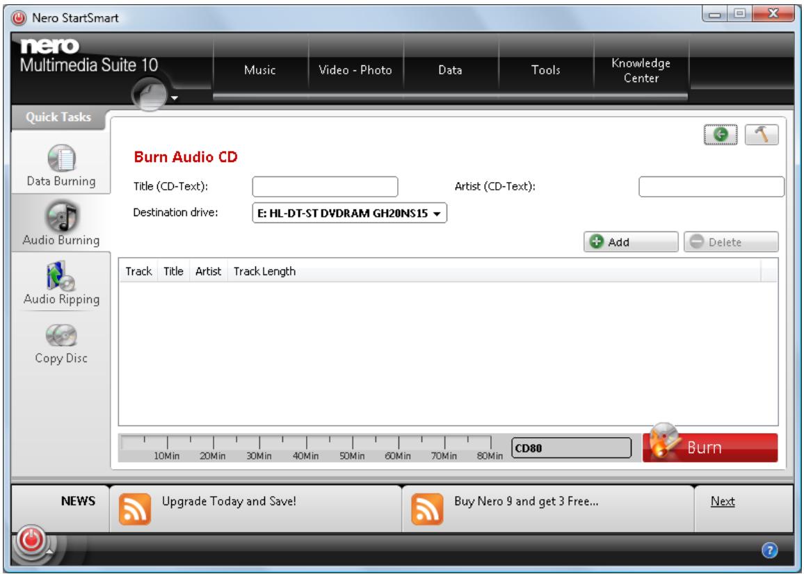804x574 pixels.
Task: Select the Audio Burning quick task
Action: (x=61, y=224)
